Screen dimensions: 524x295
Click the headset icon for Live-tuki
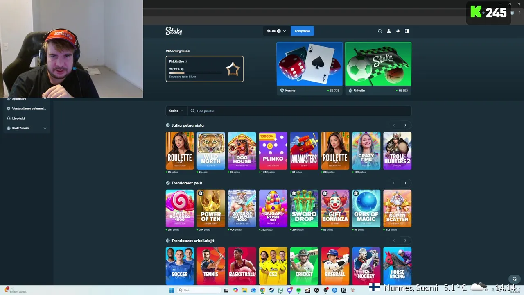[9, 118]
